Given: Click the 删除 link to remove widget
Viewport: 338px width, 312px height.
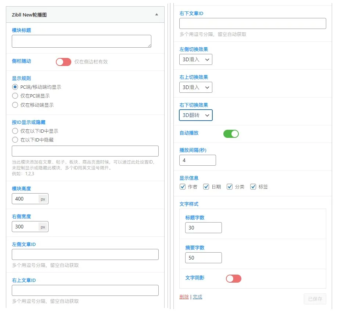Looking at the screenshot, I should (x=184, y=297).
